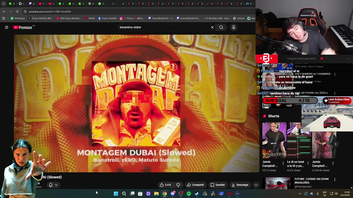The width and height of the screenshot is (353, 198).
Task: Open the Windows Start button
Action: coord(116,194)
